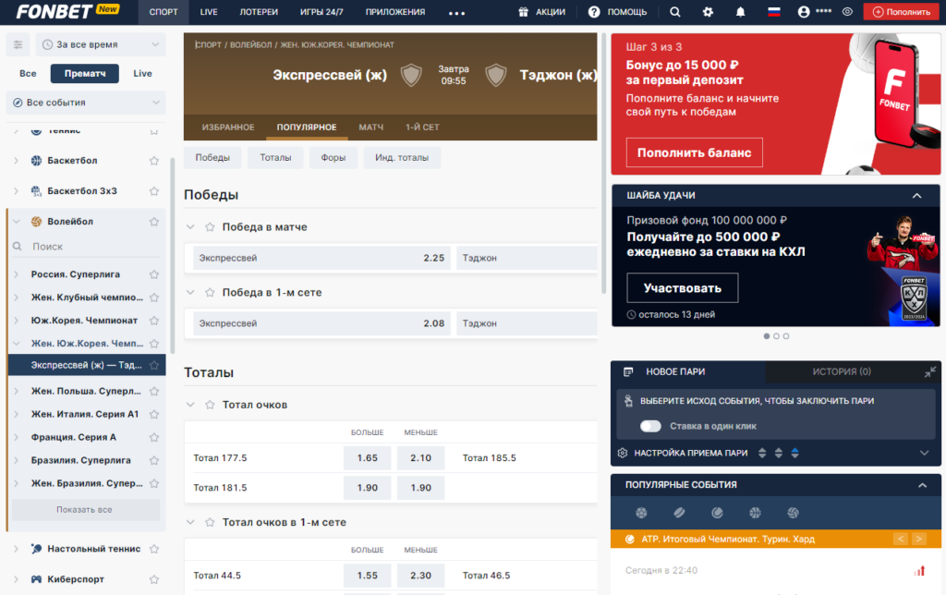The image size is (946, 595).
Task: Go to previous popular event arrow
Action: click(x=901, y=539)
